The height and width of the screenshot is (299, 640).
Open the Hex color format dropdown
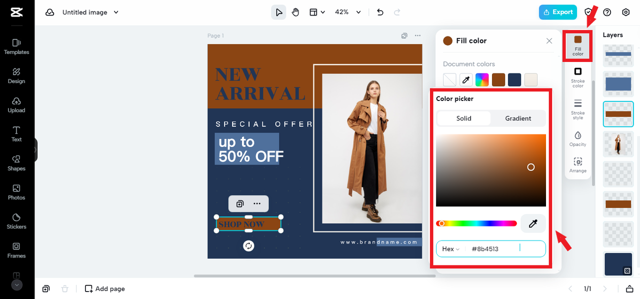450,249
